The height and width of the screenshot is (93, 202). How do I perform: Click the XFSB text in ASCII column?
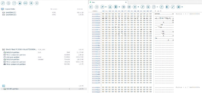(157, 14)
